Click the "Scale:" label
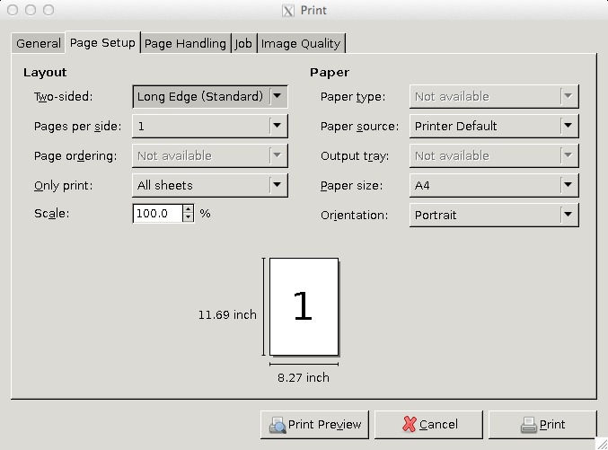The width and height of the screenshot is (608, 450). [51, 214]
